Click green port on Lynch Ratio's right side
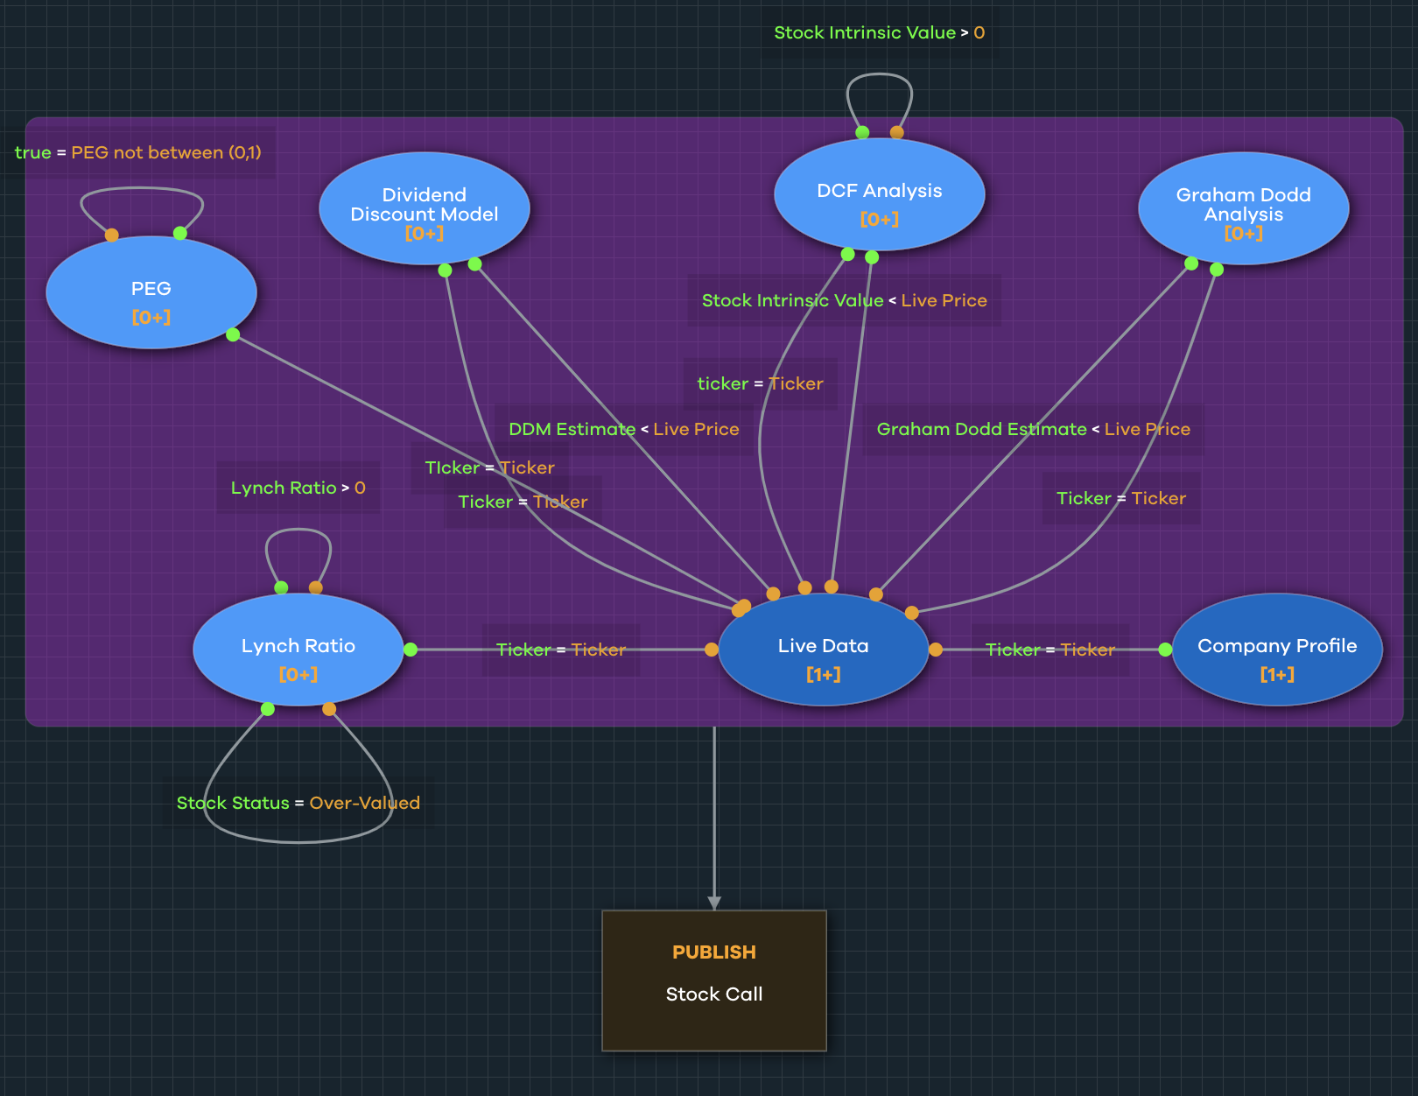This screenshot has height=1096, width=1418. 411,650
